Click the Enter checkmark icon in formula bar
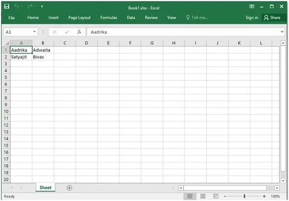Screen dimensions: 289x201 click(x=67, y=32)
